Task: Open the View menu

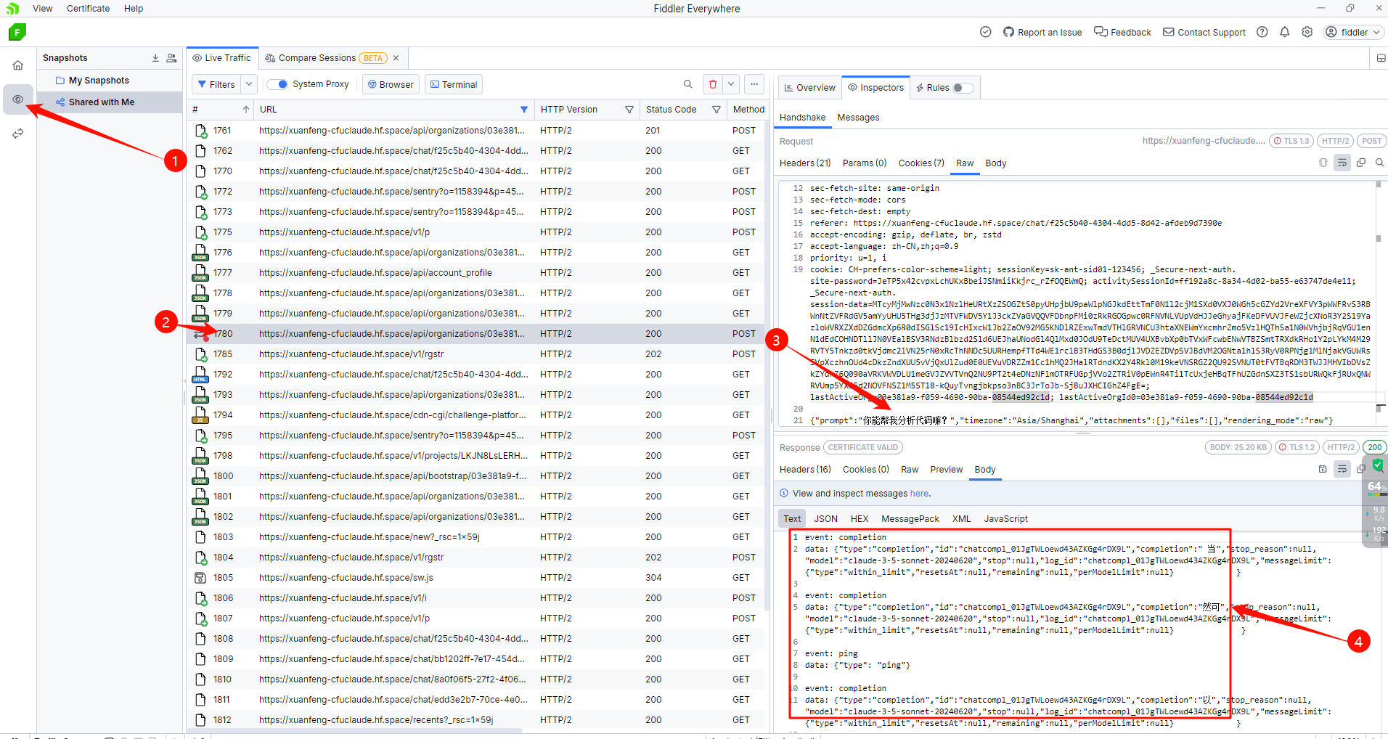Action: (43, 9)
